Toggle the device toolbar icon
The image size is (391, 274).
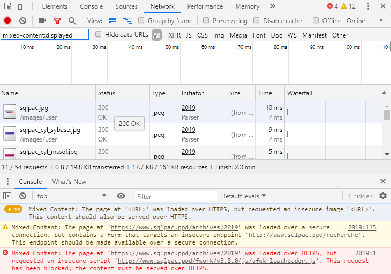coord(22,6)
